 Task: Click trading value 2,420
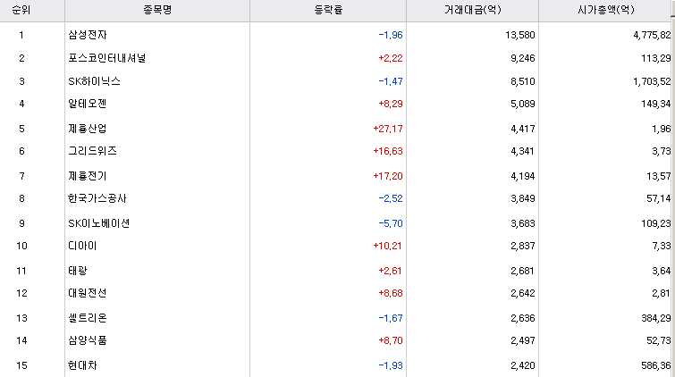523,365
